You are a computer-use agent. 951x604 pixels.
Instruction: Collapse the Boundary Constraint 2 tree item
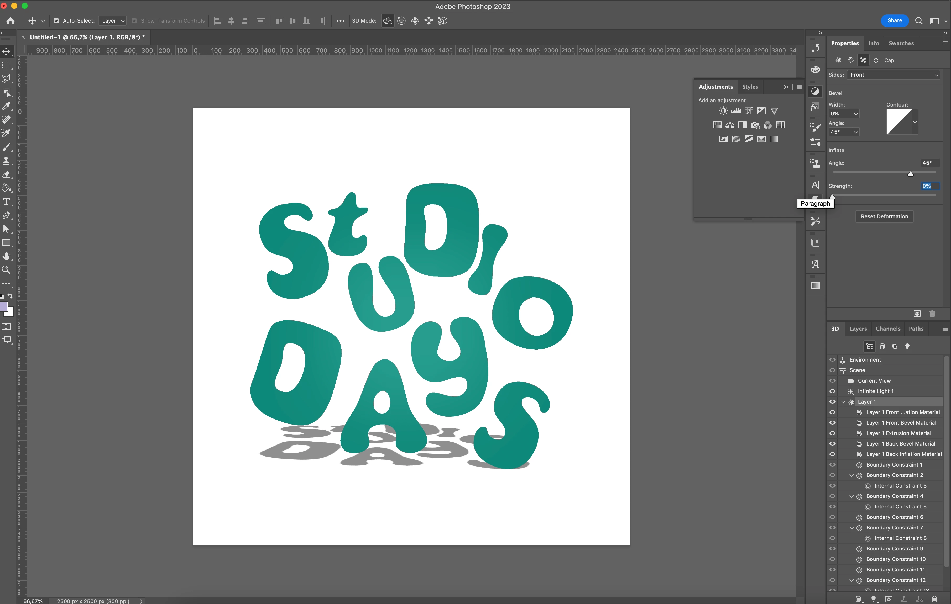[x=851, y=475]
